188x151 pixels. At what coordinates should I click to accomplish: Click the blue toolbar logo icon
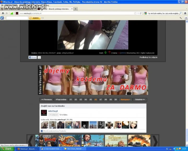[x=2, y=18]
